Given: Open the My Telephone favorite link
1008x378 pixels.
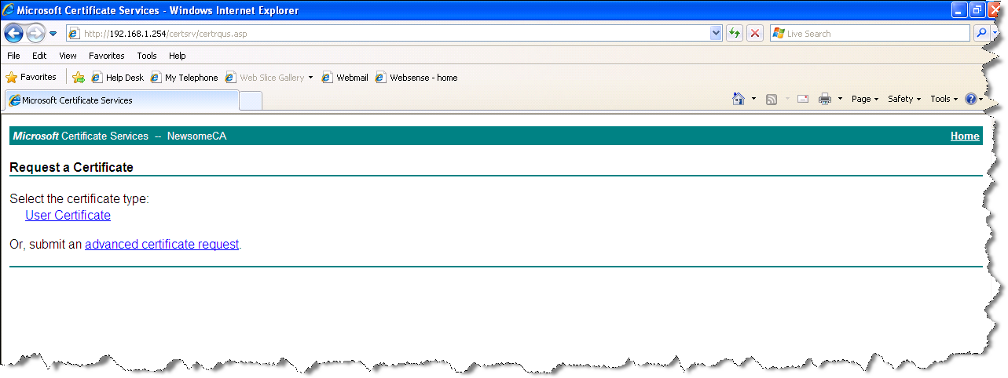Looking at the screenshot, I should [x=185, y=78].
